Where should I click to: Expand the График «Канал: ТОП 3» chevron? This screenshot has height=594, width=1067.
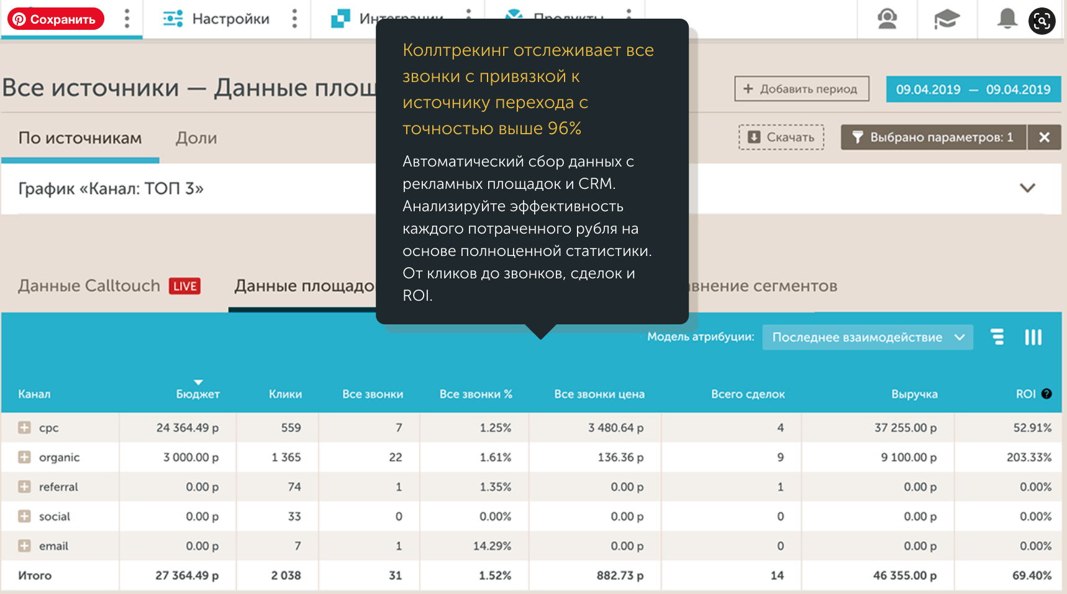(x=1028, y=188)
